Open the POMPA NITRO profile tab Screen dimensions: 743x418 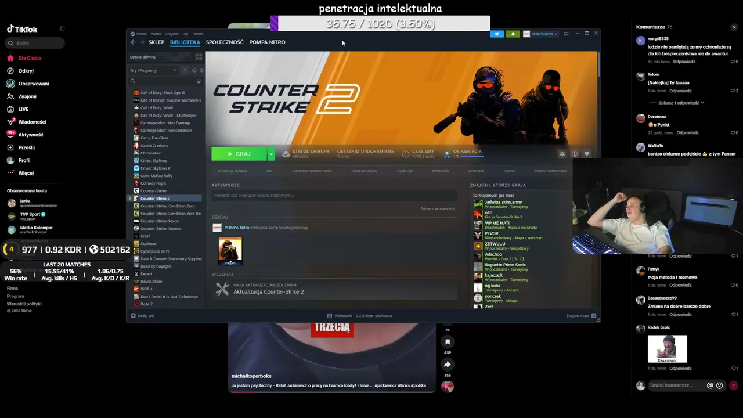[267, 42]
